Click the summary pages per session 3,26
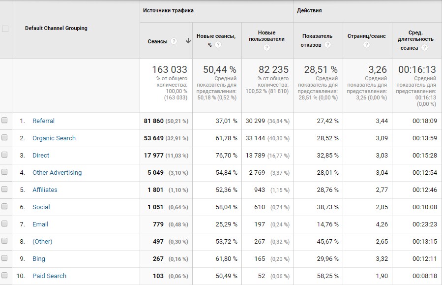The image size is (442, 285). pos(378,69)
